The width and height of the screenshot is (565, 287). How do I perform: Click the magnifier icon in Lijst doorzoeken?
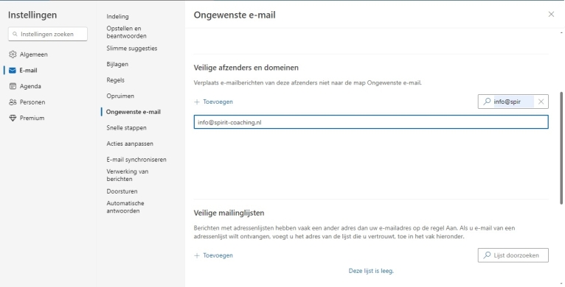(487, 255)
